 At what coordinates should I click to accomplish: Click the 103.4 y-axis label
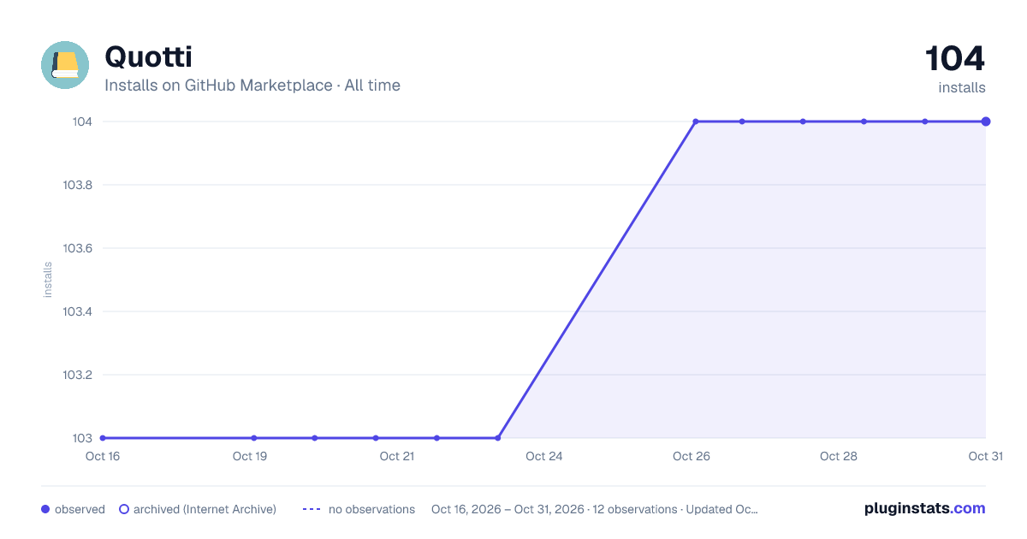click(78, 311)
